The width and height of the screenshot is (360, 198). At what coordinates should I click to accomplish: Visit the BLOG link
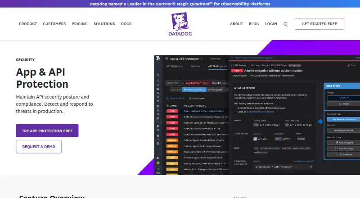tap(254, 24)
